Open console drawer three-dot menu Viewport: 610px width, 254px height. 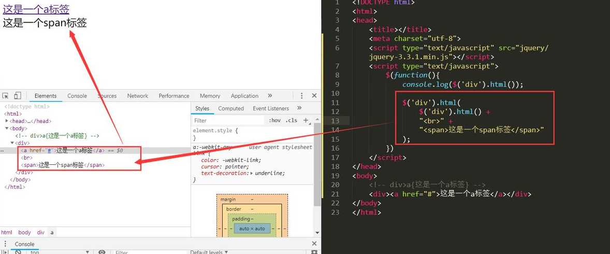(x=5, y=244)
